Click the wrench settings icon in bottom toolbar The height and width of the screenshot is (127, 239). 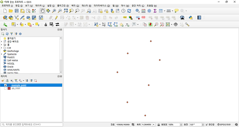click(x=187, y=25)
